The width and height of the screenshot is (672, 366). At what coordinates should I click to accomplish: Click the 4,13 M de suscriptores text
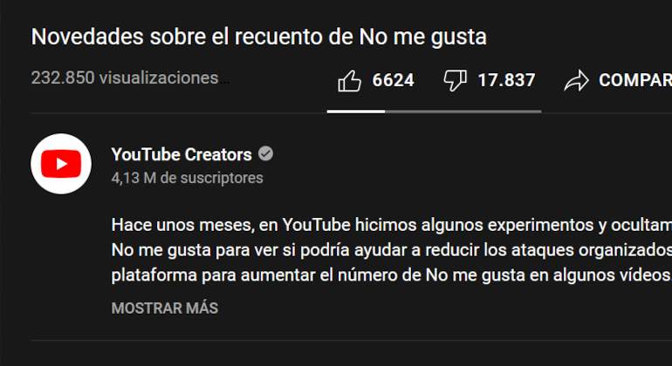(188, 178)
